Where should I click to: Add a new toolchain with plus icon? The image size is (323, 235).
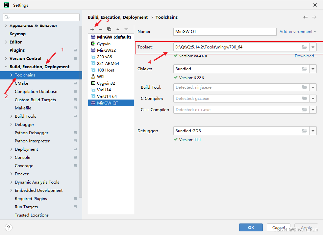click(x=92, y=29)
